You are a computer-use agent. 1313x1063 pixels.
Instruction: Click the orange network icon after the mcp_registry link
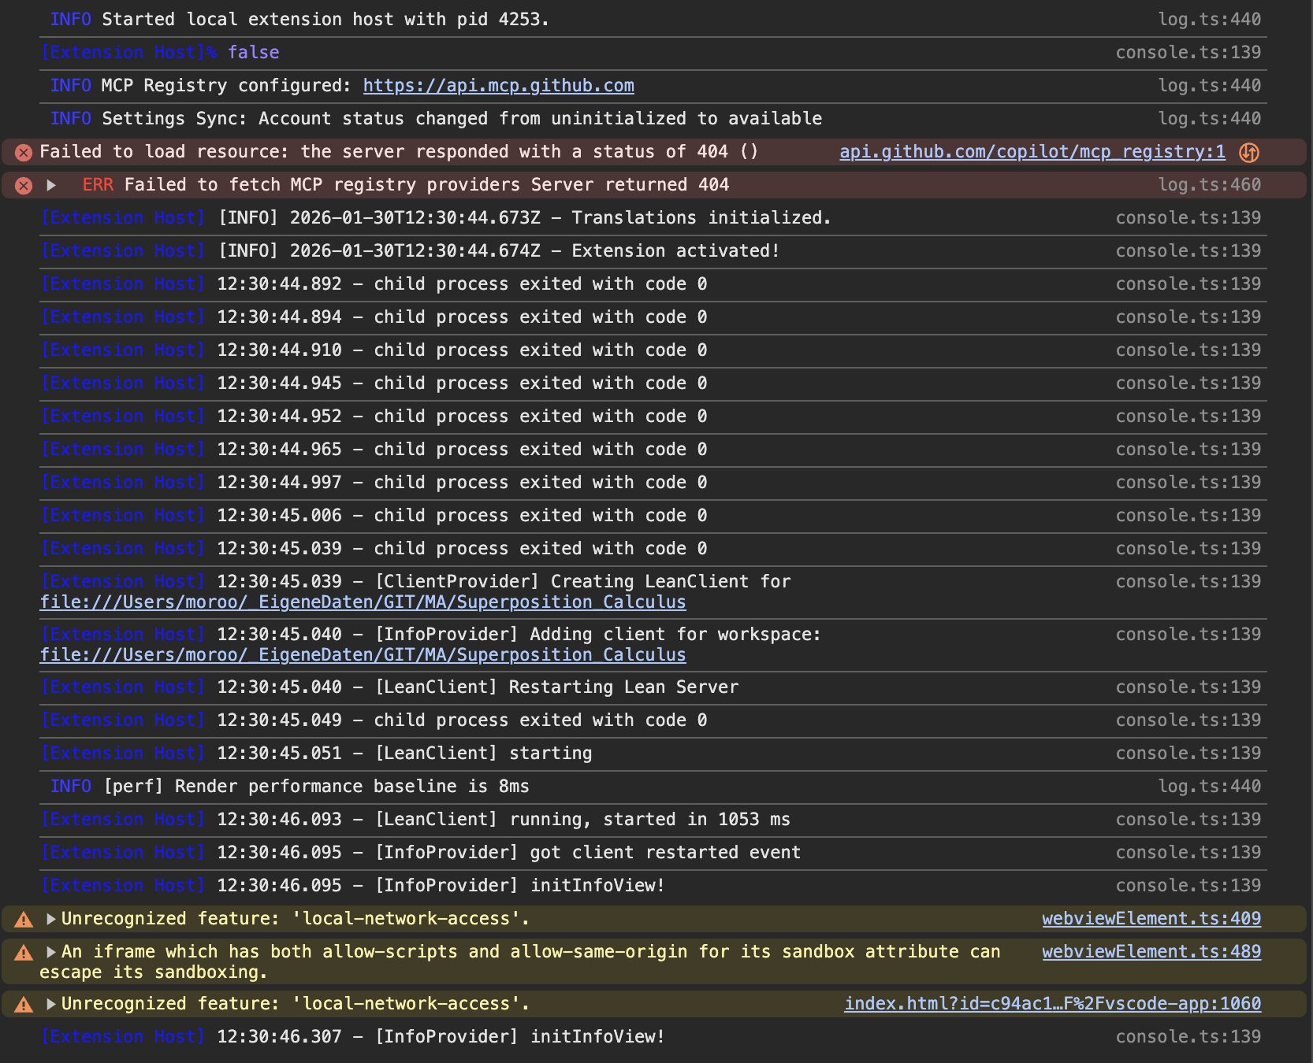[1248, 153]
